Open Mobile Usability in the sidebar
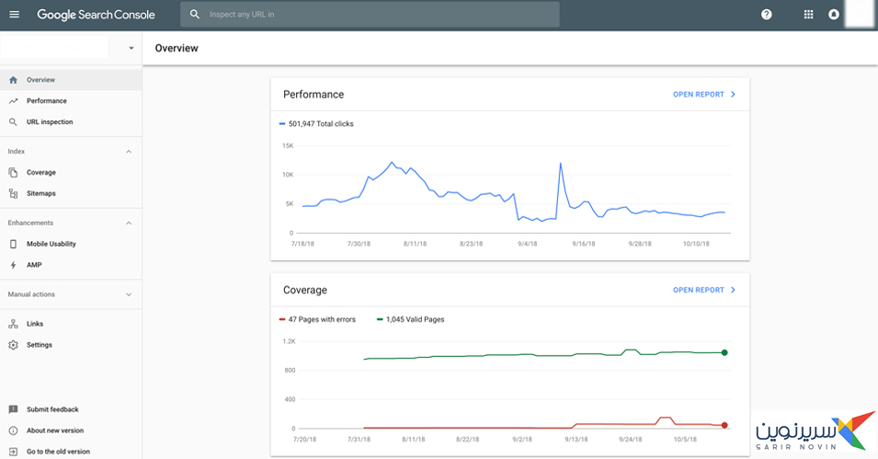 (71, 244)
